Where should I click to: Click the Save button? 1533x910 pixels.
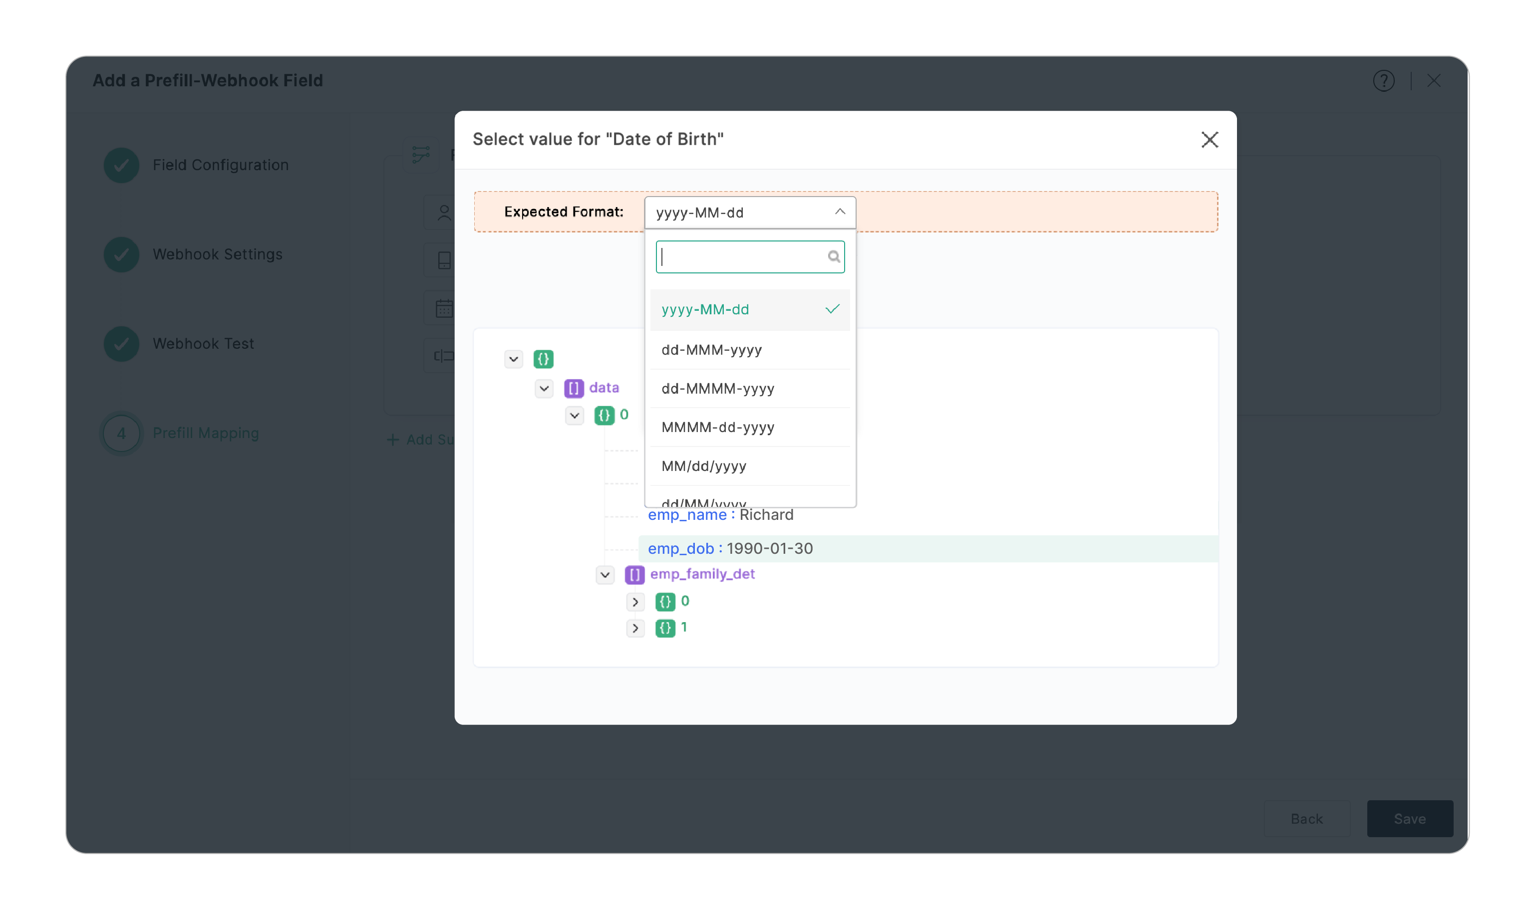[1410, 819]
